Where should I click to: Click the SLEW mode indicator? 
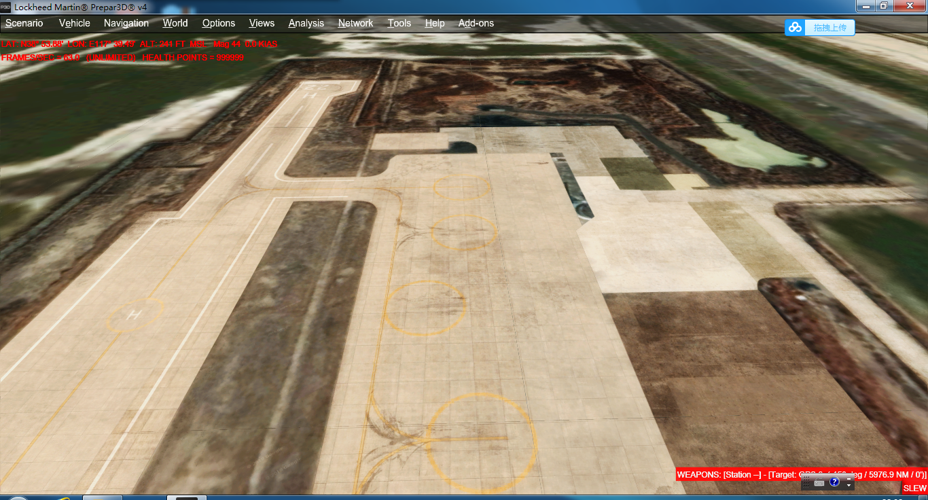914,488
